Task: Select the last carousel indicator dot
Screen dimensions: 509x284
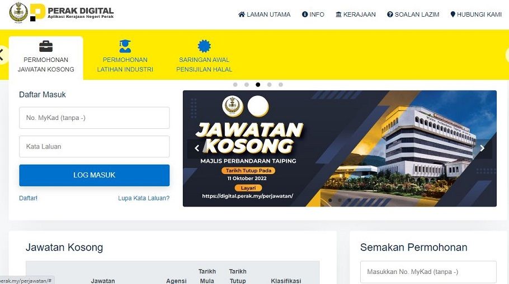Action: point(281,84)
